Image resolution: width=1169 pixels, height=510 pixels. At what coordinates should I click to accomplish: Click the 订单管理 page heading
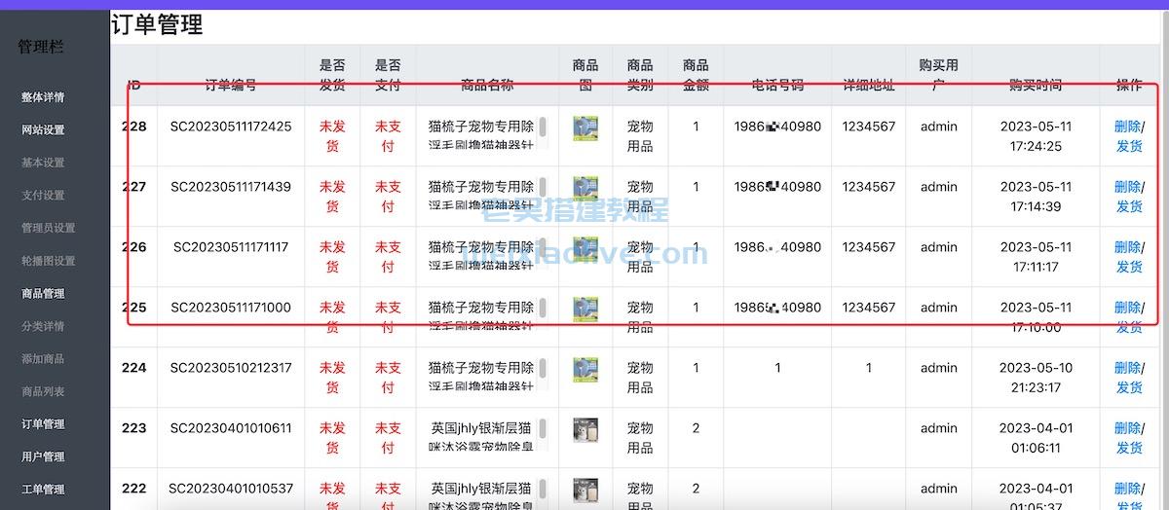157,25
